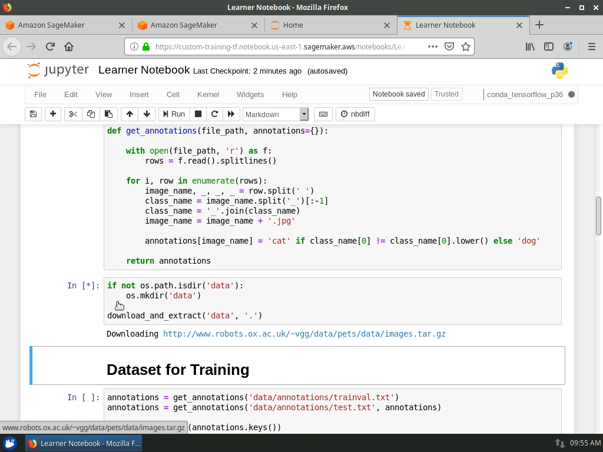Open the command palette keyboard icon

(x=323, y=114)
